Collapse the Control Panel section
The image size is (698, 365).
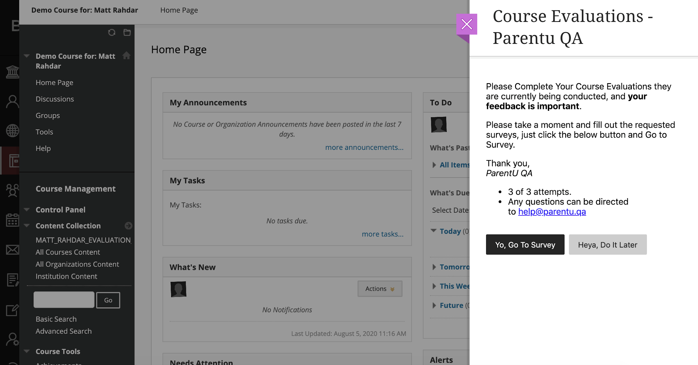tap(27, 210)
